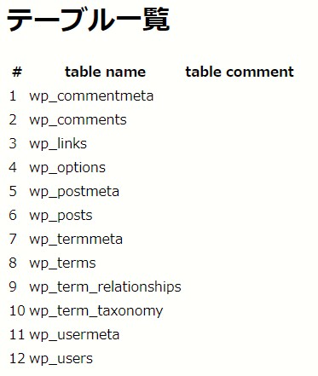Select the wp_terms table entry
The width and height of the screenshot is (318, 376).
point(62,263)
